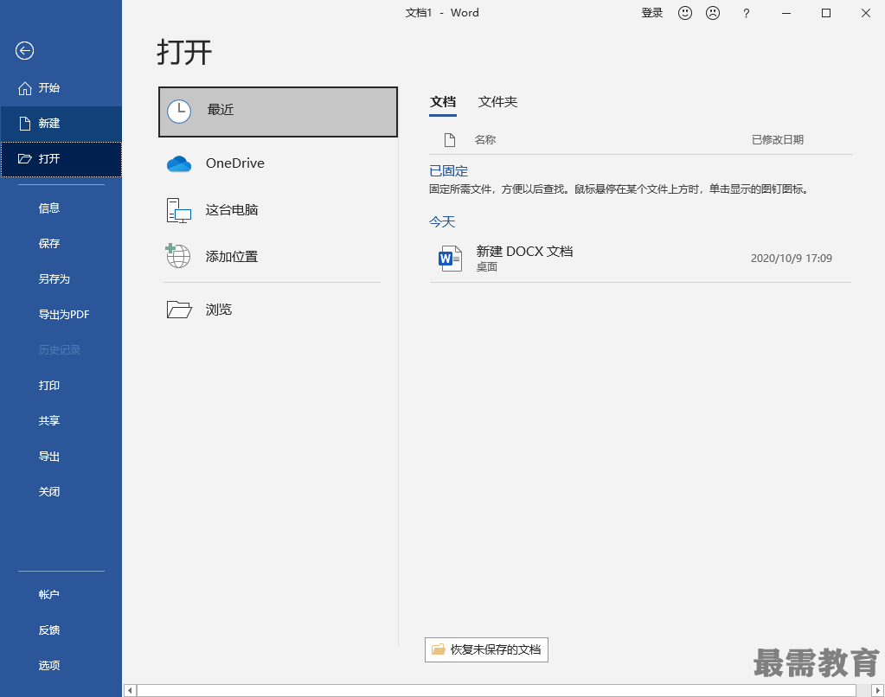
Task: Open the 开始 home page
Action: (61, 88)
